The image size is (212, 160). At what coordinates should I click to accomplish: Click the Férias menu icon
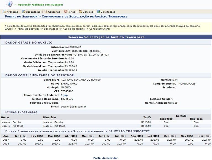(65, 12)
